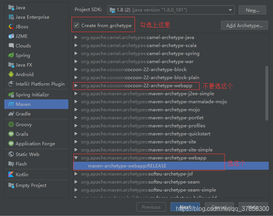
Task: Click the Cancel button
Action: pos(219,207)
